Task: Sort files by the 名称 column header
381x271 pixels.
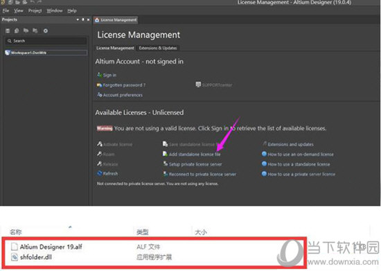Action: click(x=15, y=232)
